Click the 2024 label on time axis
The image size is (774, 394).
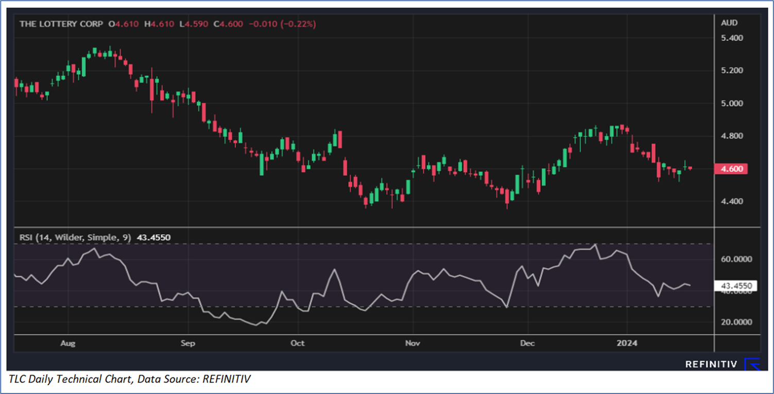coord(627,343)
